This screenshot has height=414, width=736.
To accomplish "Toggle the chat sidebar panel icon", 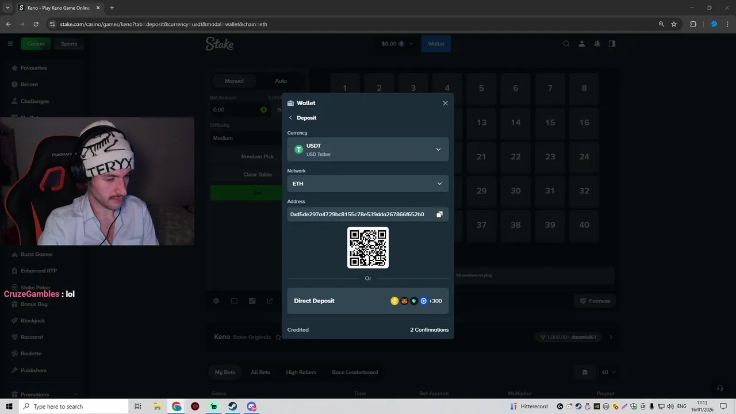I will pyautogui.click(x=612, y=44).
